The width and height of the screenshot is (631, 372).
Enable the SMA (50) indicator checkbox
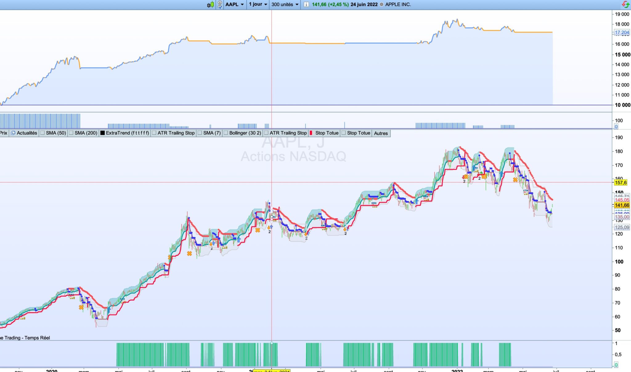pos(43,133)
